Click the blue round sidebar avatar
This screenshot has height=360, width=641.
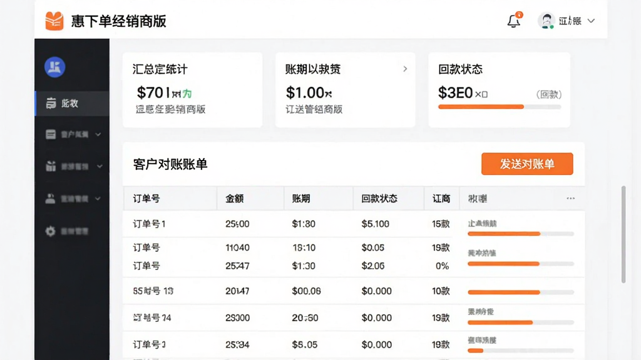[55, 67]
